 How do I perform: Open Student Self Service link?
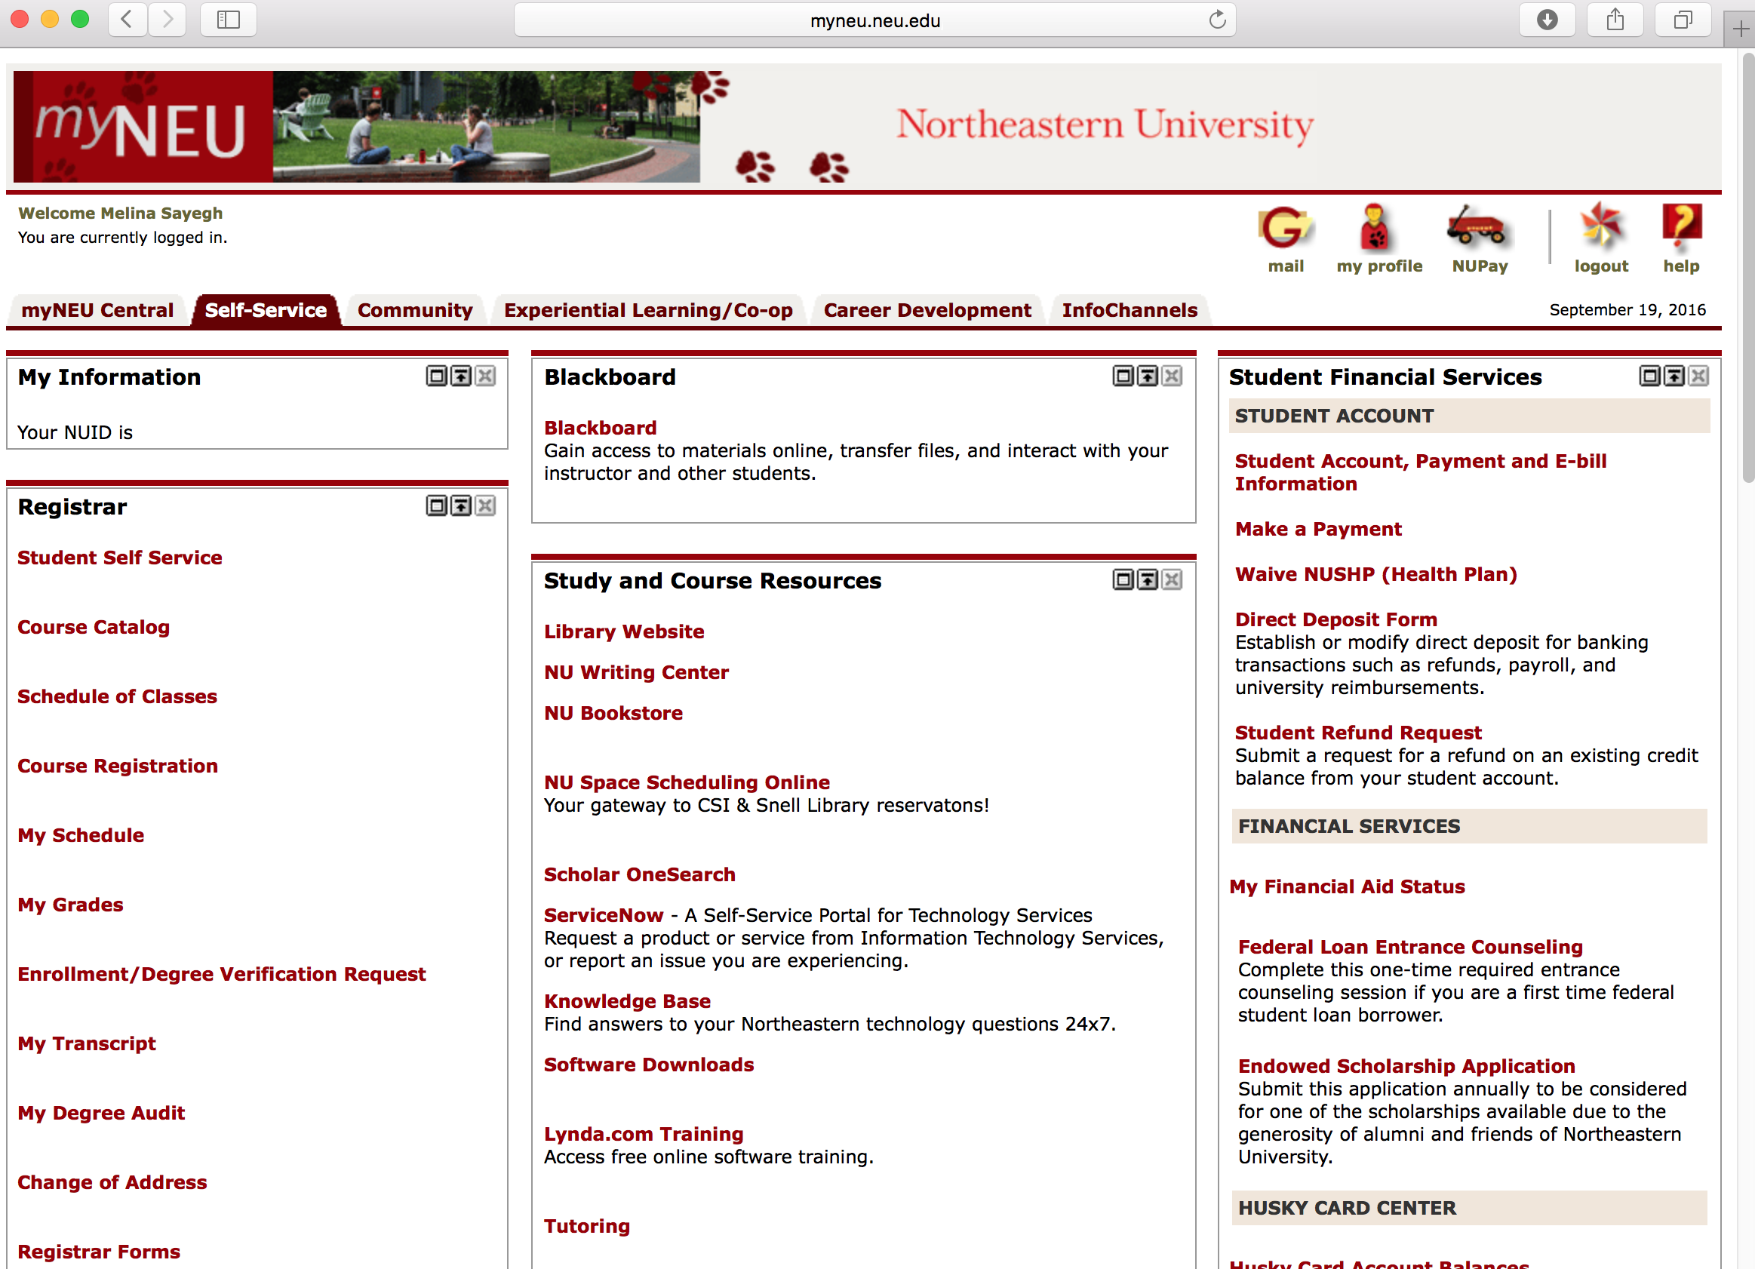pyautogui.click(x=120, y=558)
